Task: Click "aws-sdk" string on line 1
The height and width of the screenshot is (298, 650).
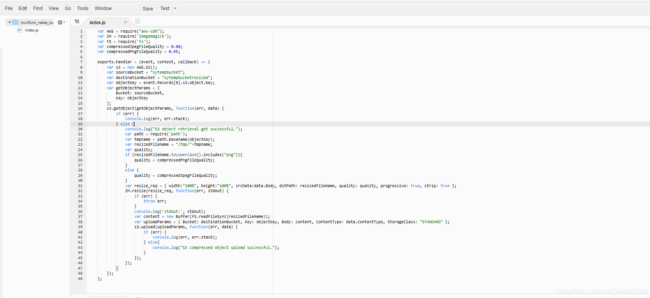Action: point(149,31)
